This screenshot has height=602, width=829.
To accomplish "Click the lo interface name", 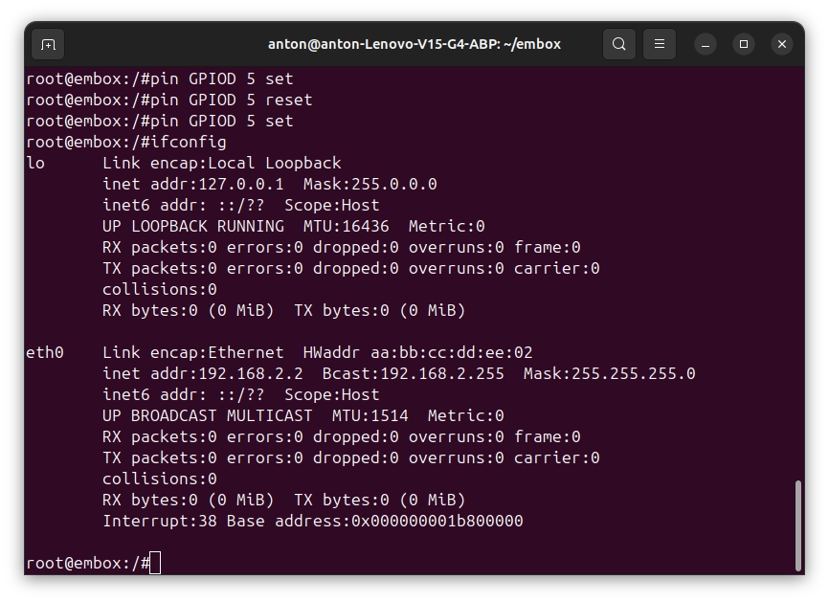I will (x=35, y=163).
